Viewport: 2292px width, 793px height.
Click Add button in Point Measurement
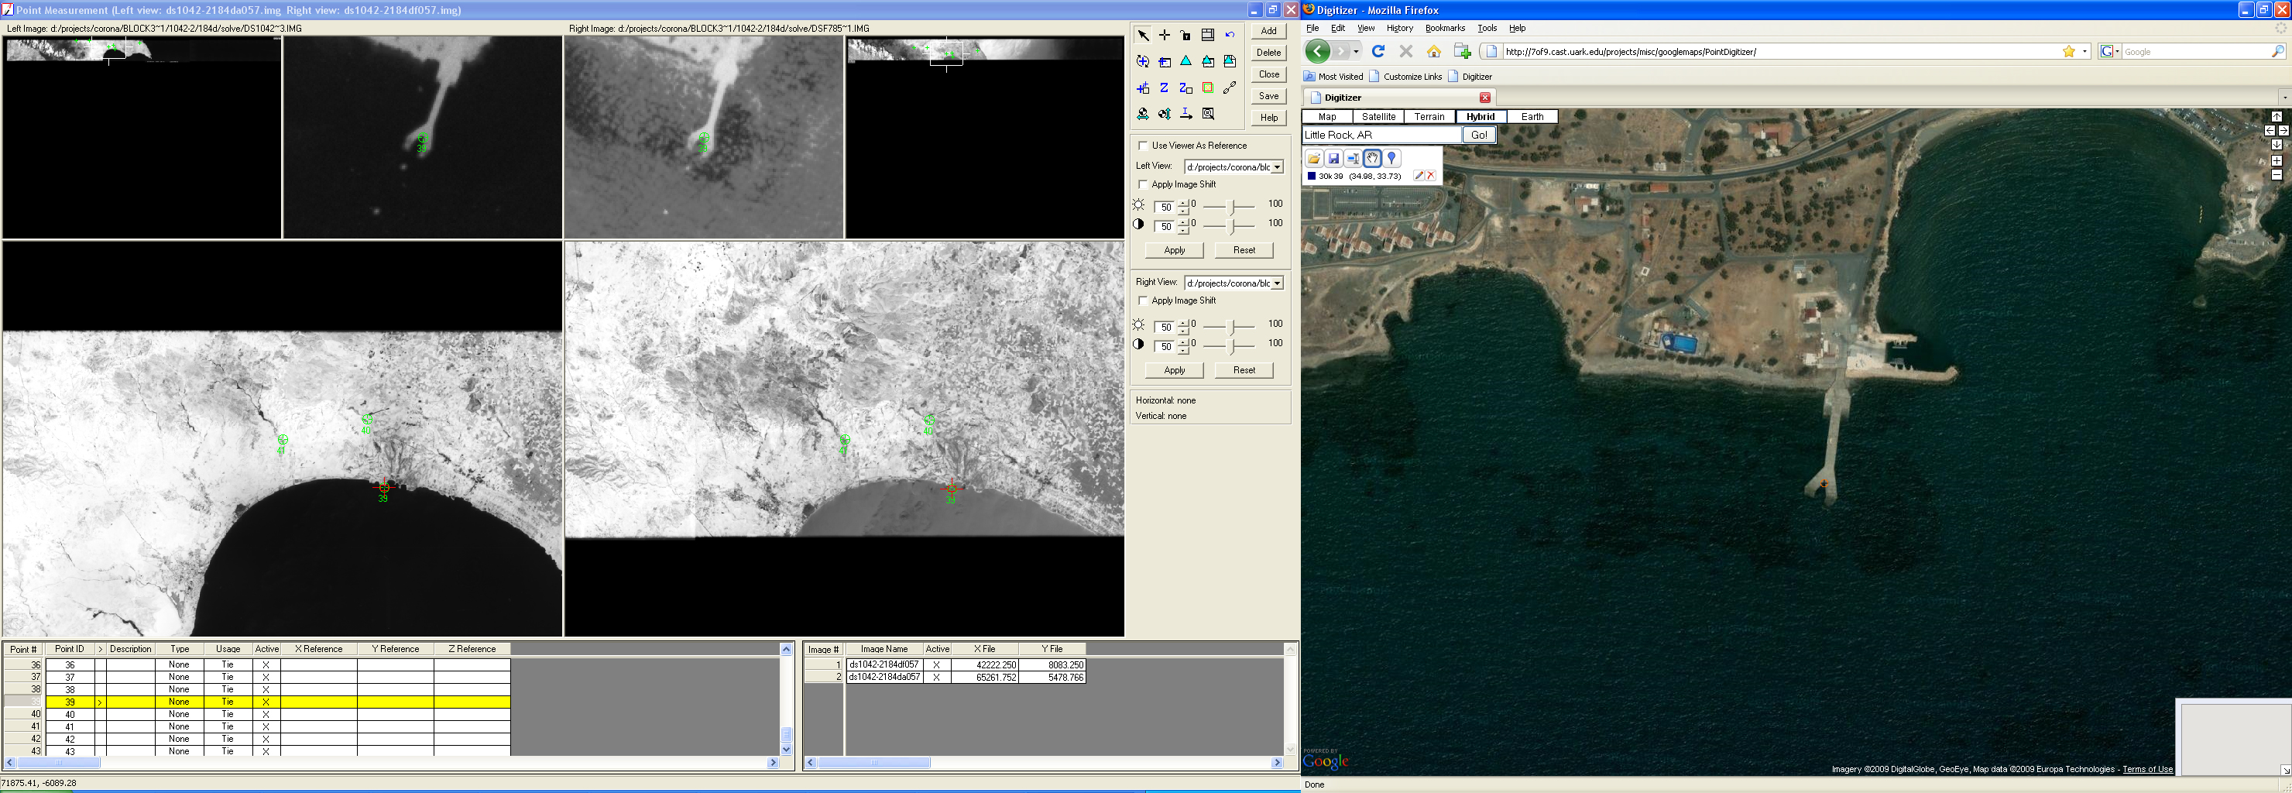coord(1269,31)
